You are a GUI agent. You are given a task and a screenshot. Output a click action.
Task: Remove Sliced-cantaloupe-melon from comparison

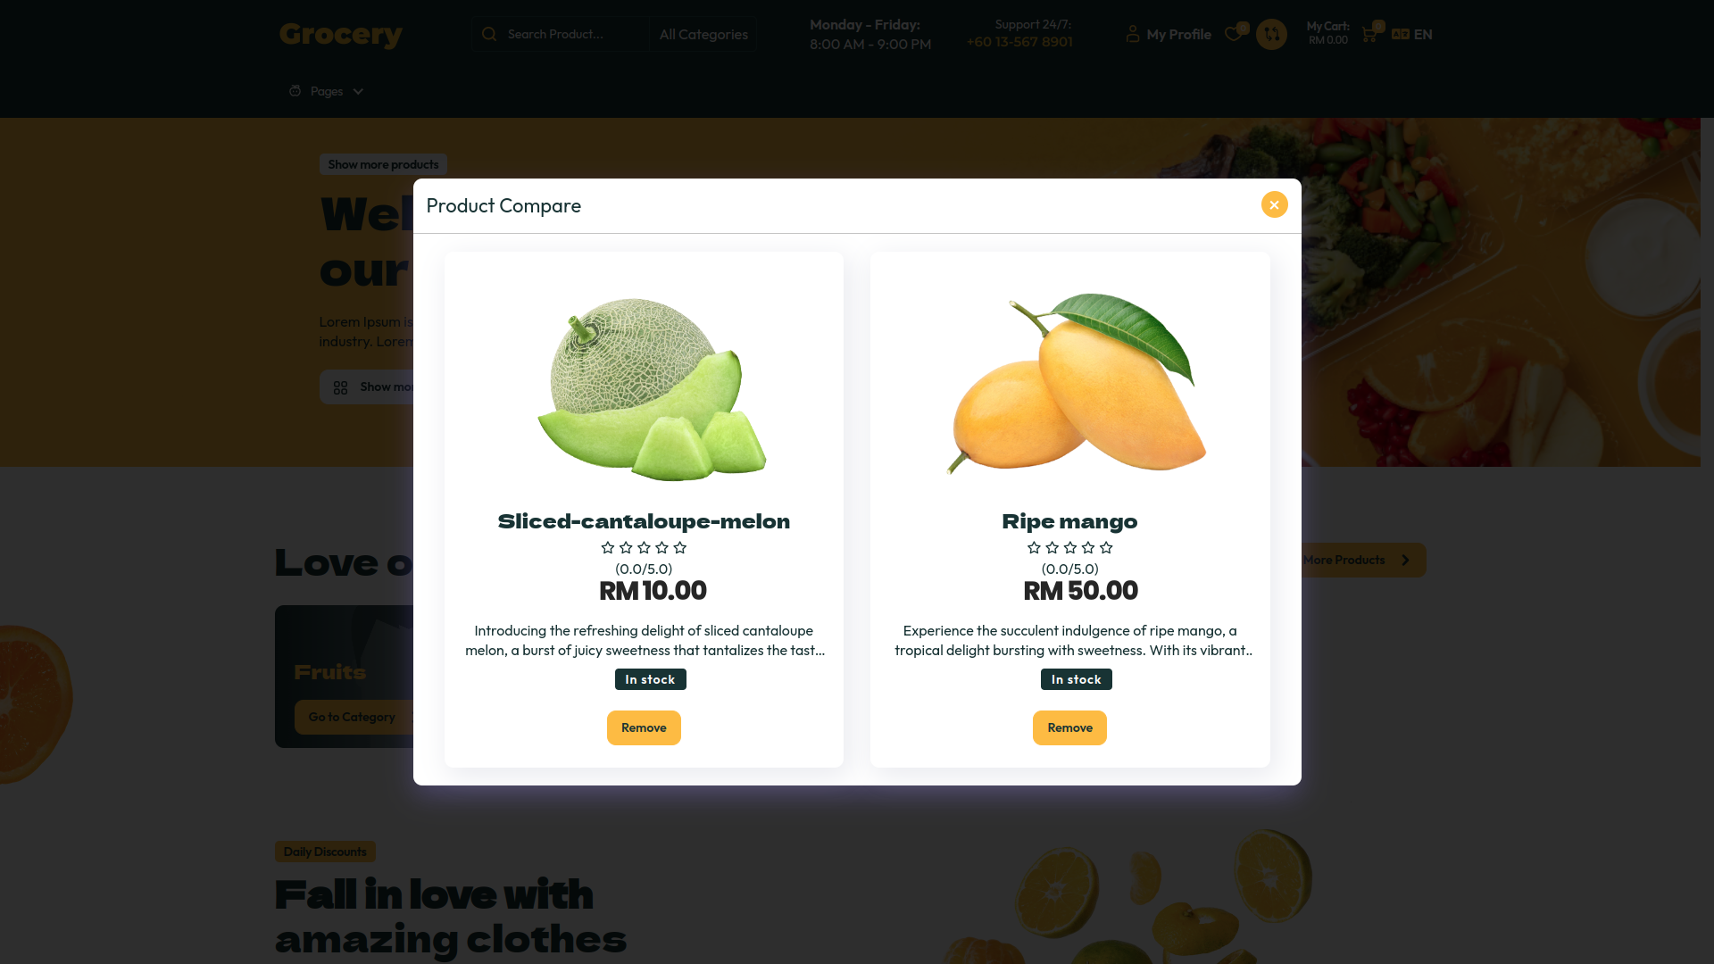[x=644, y=727]
